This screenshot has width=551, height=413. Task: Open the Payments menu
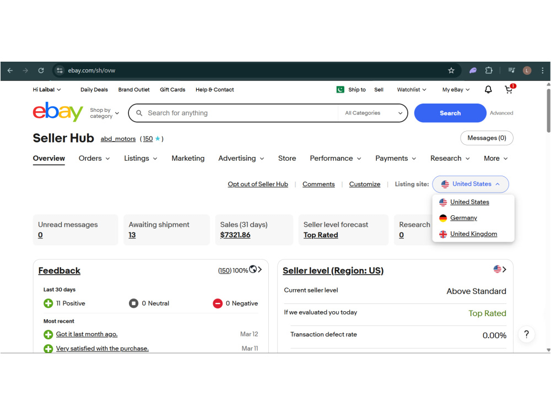pyautogui.click(x=395, y=159)
